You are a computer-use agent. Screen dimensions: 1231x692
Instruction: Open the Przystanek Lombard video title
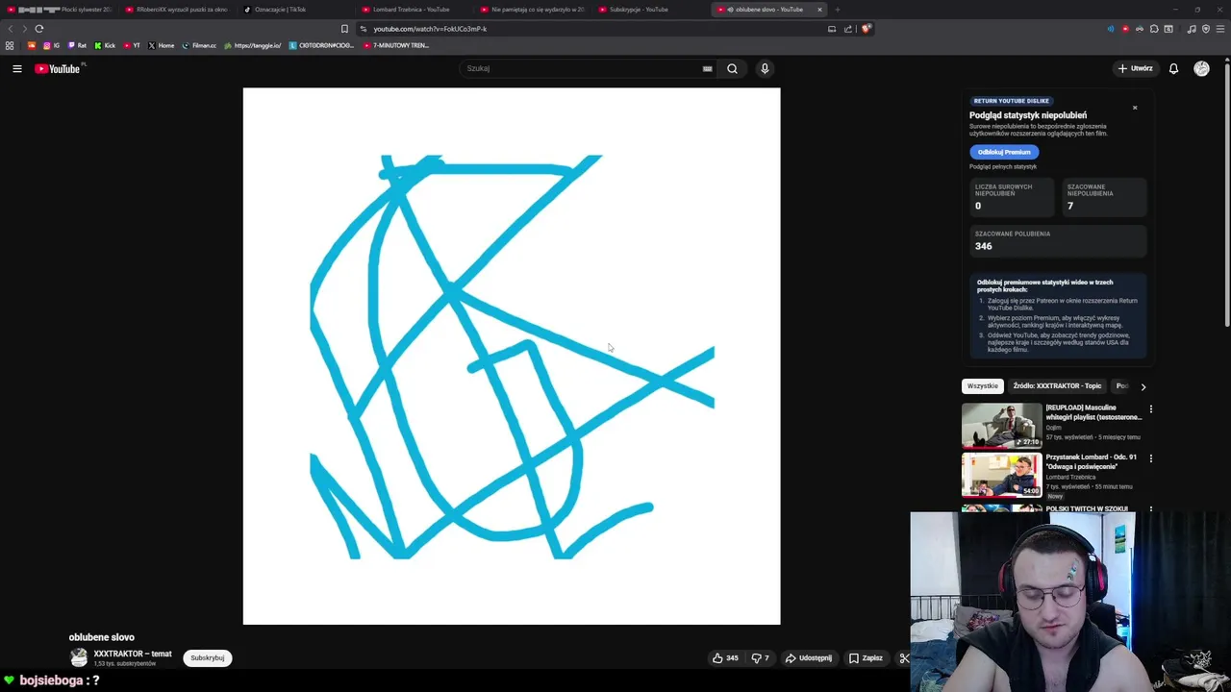pos(1091,461)
